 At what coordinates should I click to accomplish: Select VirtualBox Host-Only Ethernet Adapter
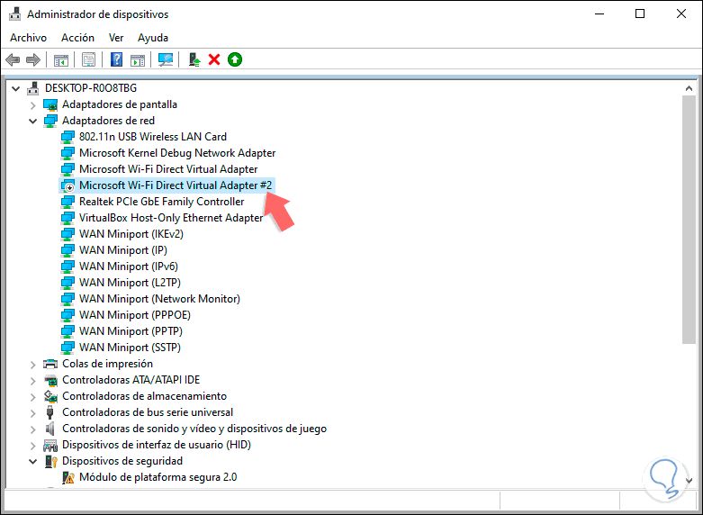coord(171,218)
